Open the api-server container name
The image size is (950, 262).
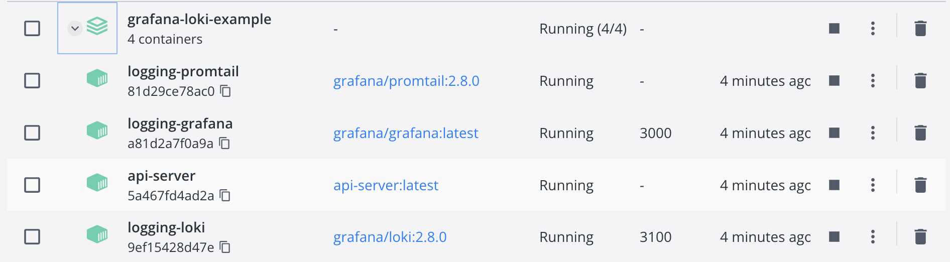[x=162, y=176]
